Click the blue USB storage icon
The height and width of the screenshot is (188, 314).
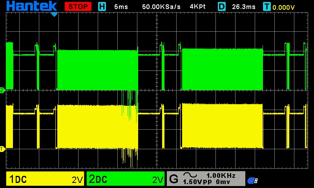point(252,181)
